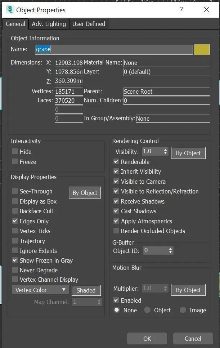Click the object color swatch
The image size is (220, 348).
202,49
